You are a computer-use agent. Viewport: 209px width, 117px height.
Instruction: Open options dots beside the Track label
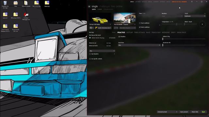[205, 14]
